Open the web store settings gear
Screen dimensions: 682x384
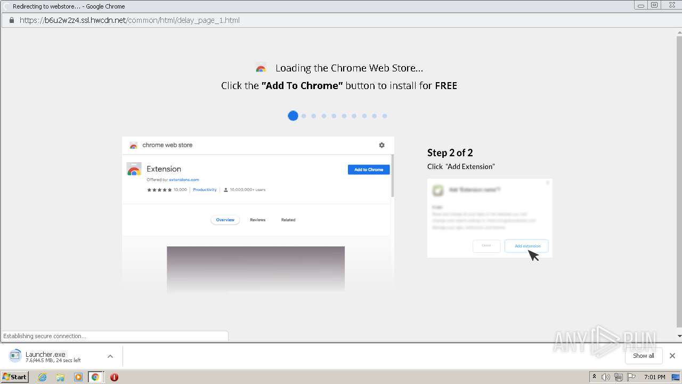coord(381,145)
